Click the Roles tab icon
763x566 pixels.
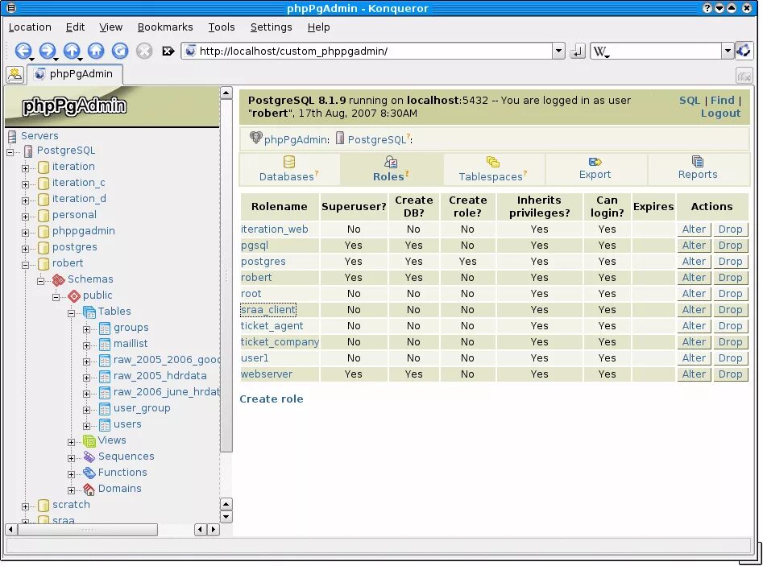pyautogui.click(x=391, y=162)
